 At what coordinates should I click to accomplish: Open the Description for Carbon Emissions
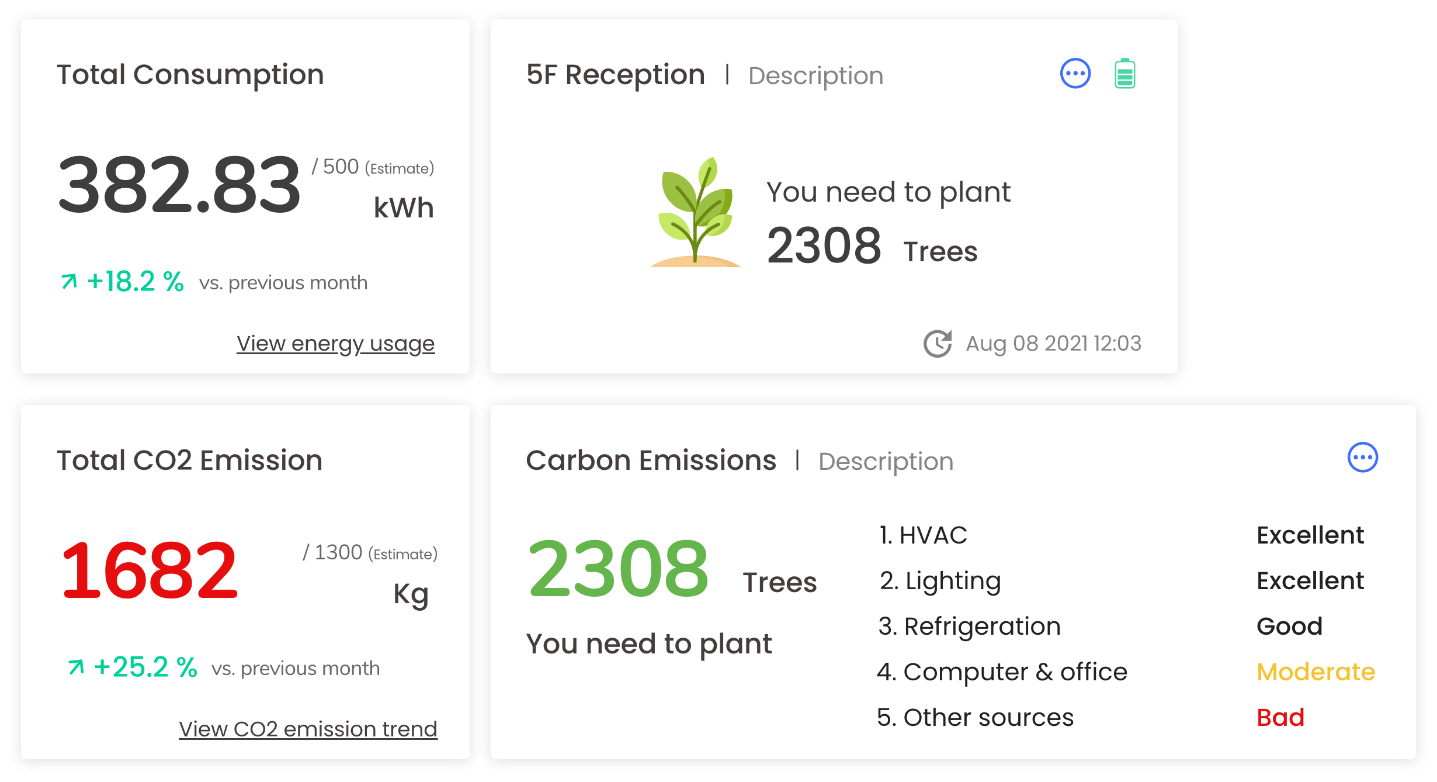pyautogui.click(x=886, y=461)
